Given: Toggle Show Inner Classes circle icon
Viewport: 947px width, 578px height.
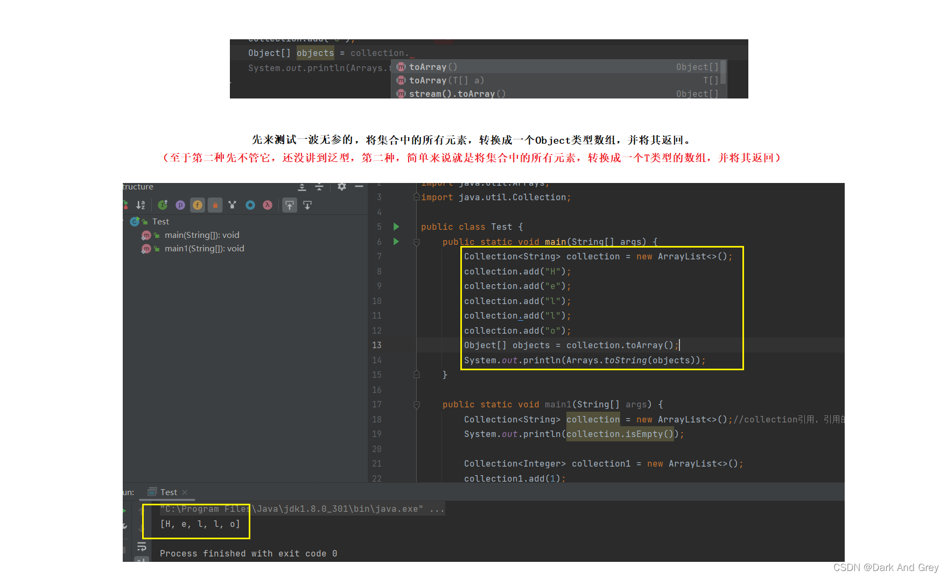Looking at the screenshot, I should tap(250, 205).
